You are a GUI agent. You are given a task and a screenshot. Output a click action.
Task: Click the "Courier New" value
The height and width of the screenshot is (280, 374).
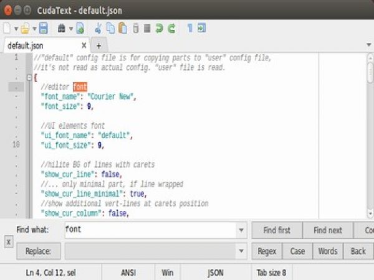click(110, 96)
